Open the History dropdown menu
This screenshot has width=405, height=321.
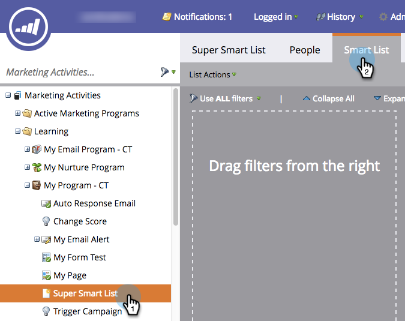point(361,17)
